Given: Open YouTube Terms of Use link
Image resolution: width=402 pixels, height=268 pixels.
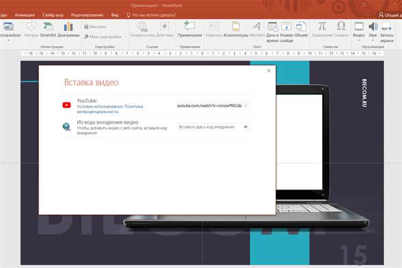Looking at the screenshot, I should click(100, 106).
